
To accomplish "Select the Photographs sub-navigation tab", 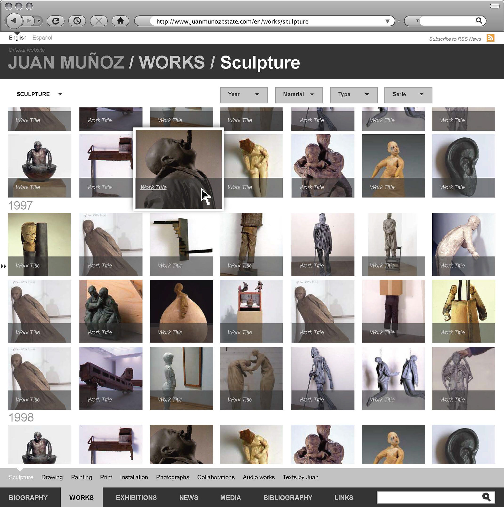I will tap(172, 477).
